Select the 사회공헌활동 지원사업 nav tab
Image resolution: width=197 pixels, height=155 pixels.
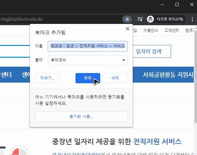pyautogui.click(x=168, y=75)
